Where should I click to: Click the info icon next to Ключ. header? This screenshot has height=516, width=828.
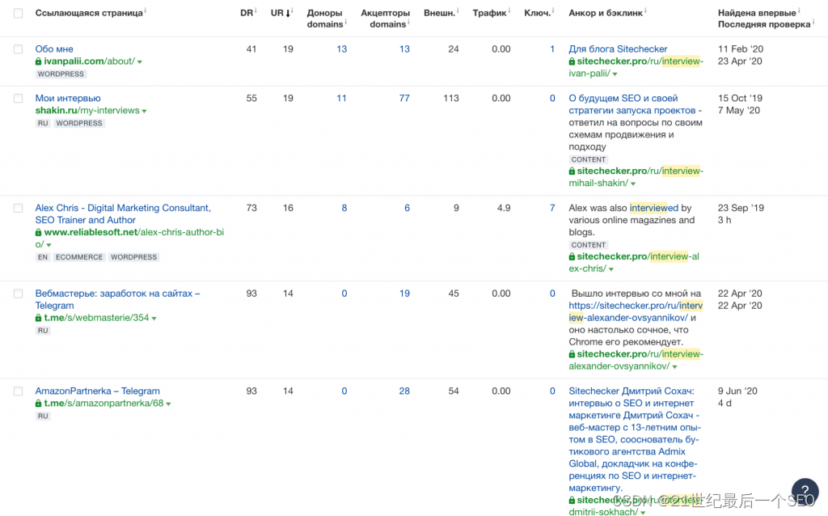pos(553,10)
